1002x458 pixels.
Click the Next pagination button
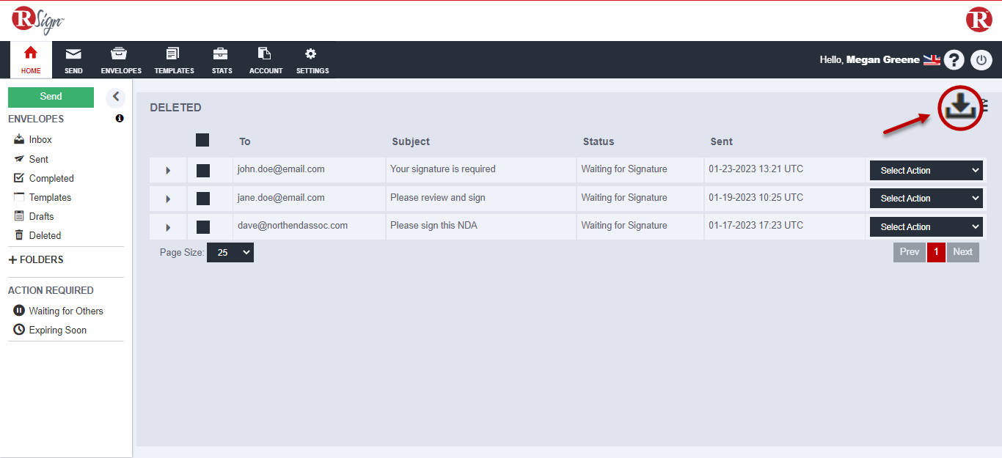tap(962, 252)
